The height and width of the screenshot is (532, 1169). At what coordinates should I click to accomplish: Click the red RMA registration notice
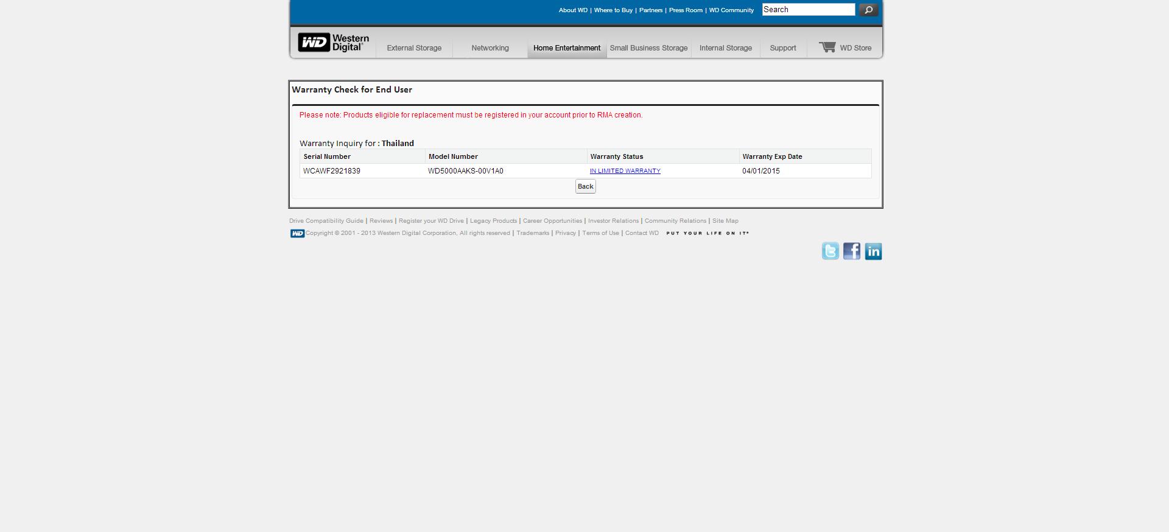click(471, 115)
